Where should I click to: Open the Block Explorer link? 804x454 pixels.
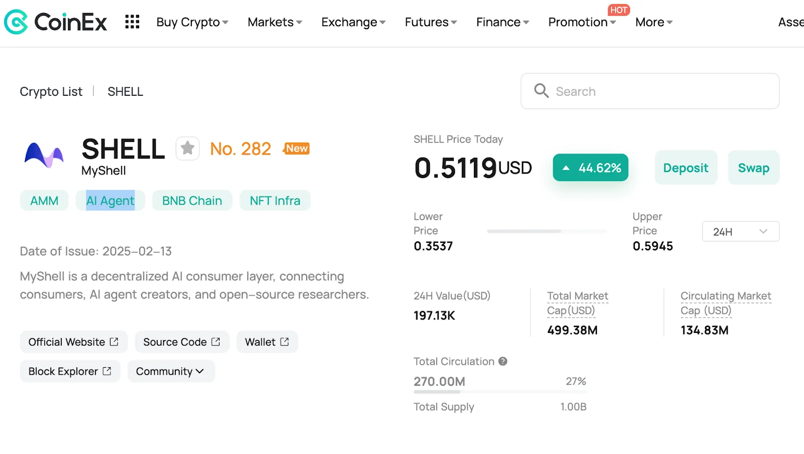[x=70, y=371]
